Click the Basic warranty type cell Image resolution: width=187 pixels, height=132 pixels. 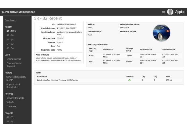tap(91, 56)
